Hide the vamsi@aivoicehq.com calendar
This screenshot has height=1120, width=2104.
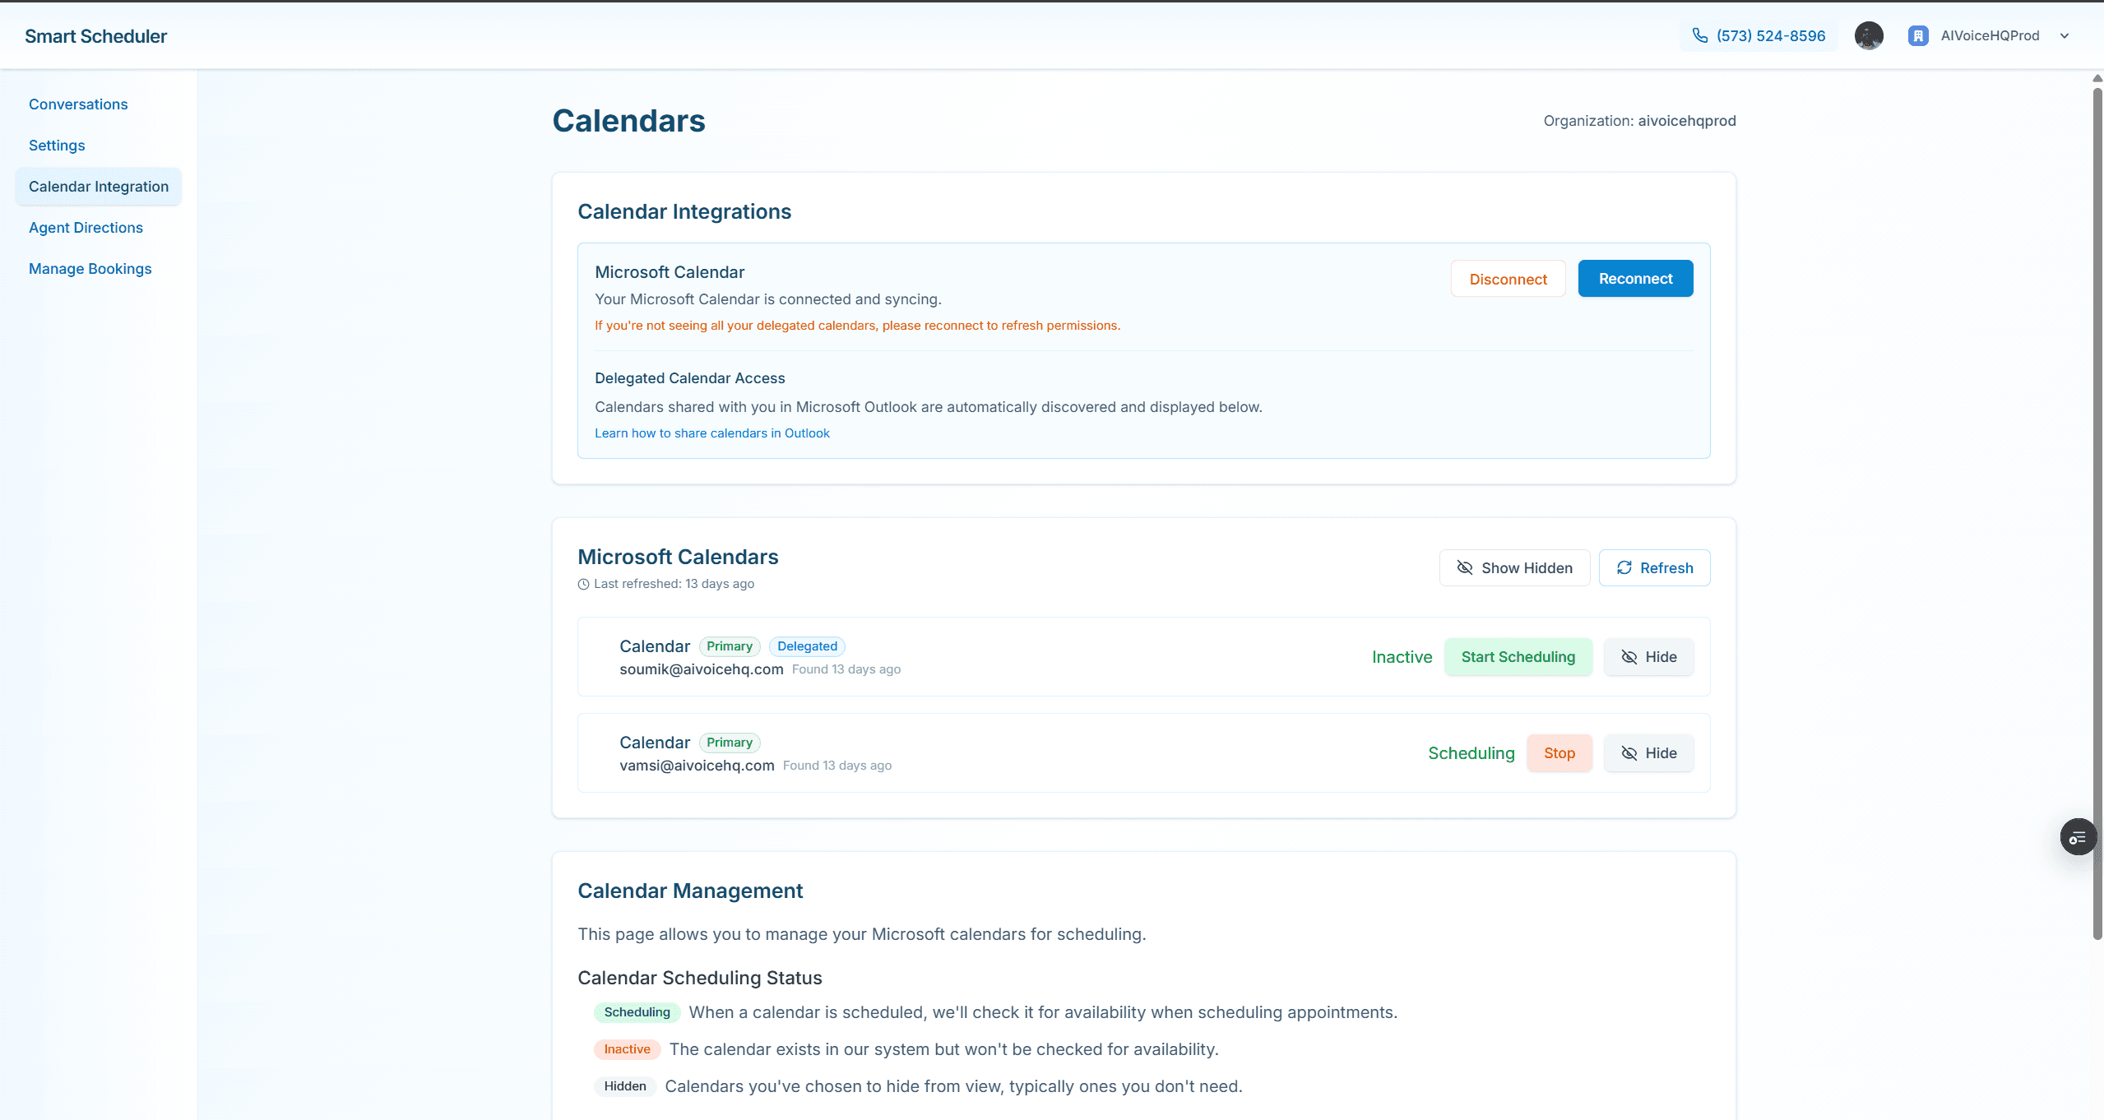click(1648, 752)
